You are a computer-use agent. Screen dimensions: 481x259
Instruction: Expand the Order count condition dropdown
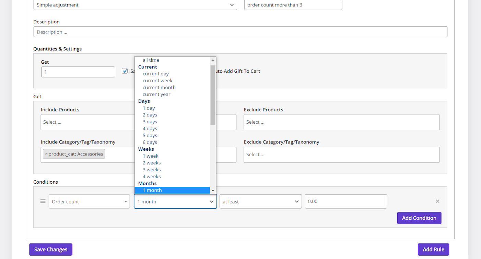(89, 201)
